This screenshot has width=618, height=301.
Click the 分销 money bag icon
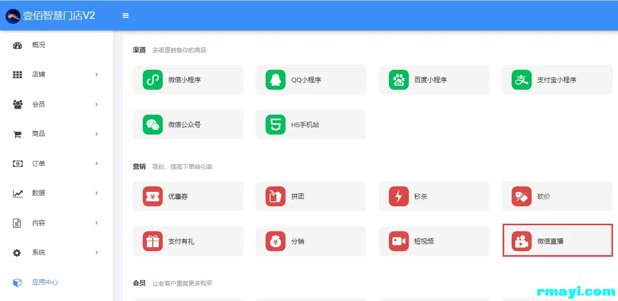pos(276,241)
